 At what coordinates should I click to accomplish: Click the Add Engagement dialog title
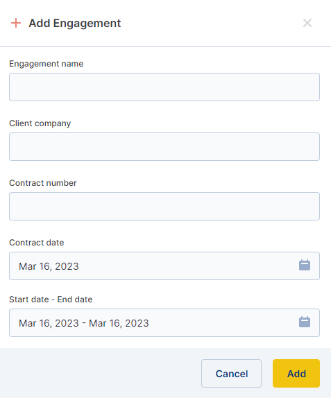pos(75,24)
